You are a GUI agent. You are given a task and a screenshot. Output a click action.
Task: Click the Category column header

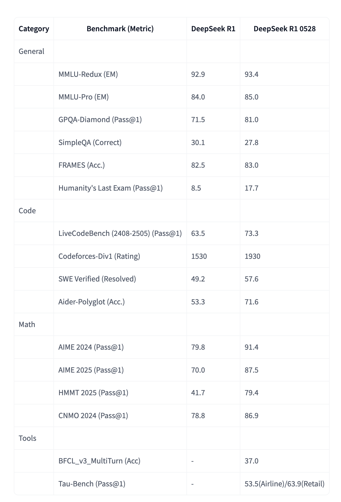click(34, 29)
